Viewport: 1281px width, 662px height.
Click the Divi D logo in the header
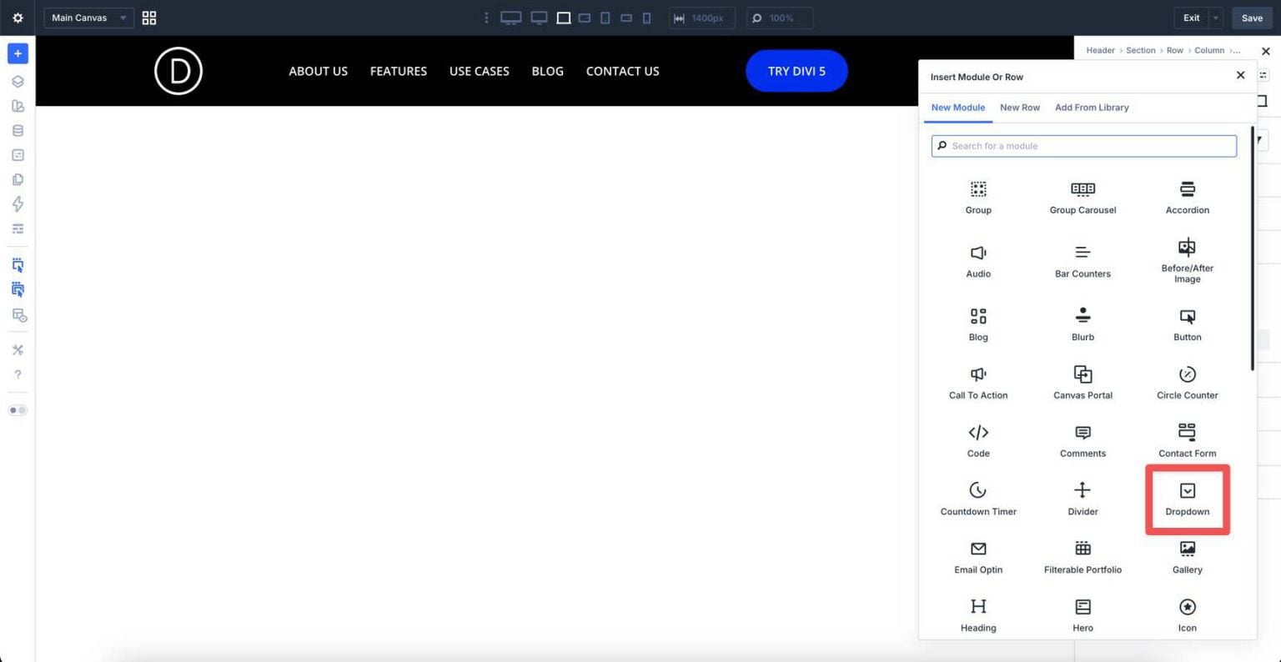(x=178, y=71)
